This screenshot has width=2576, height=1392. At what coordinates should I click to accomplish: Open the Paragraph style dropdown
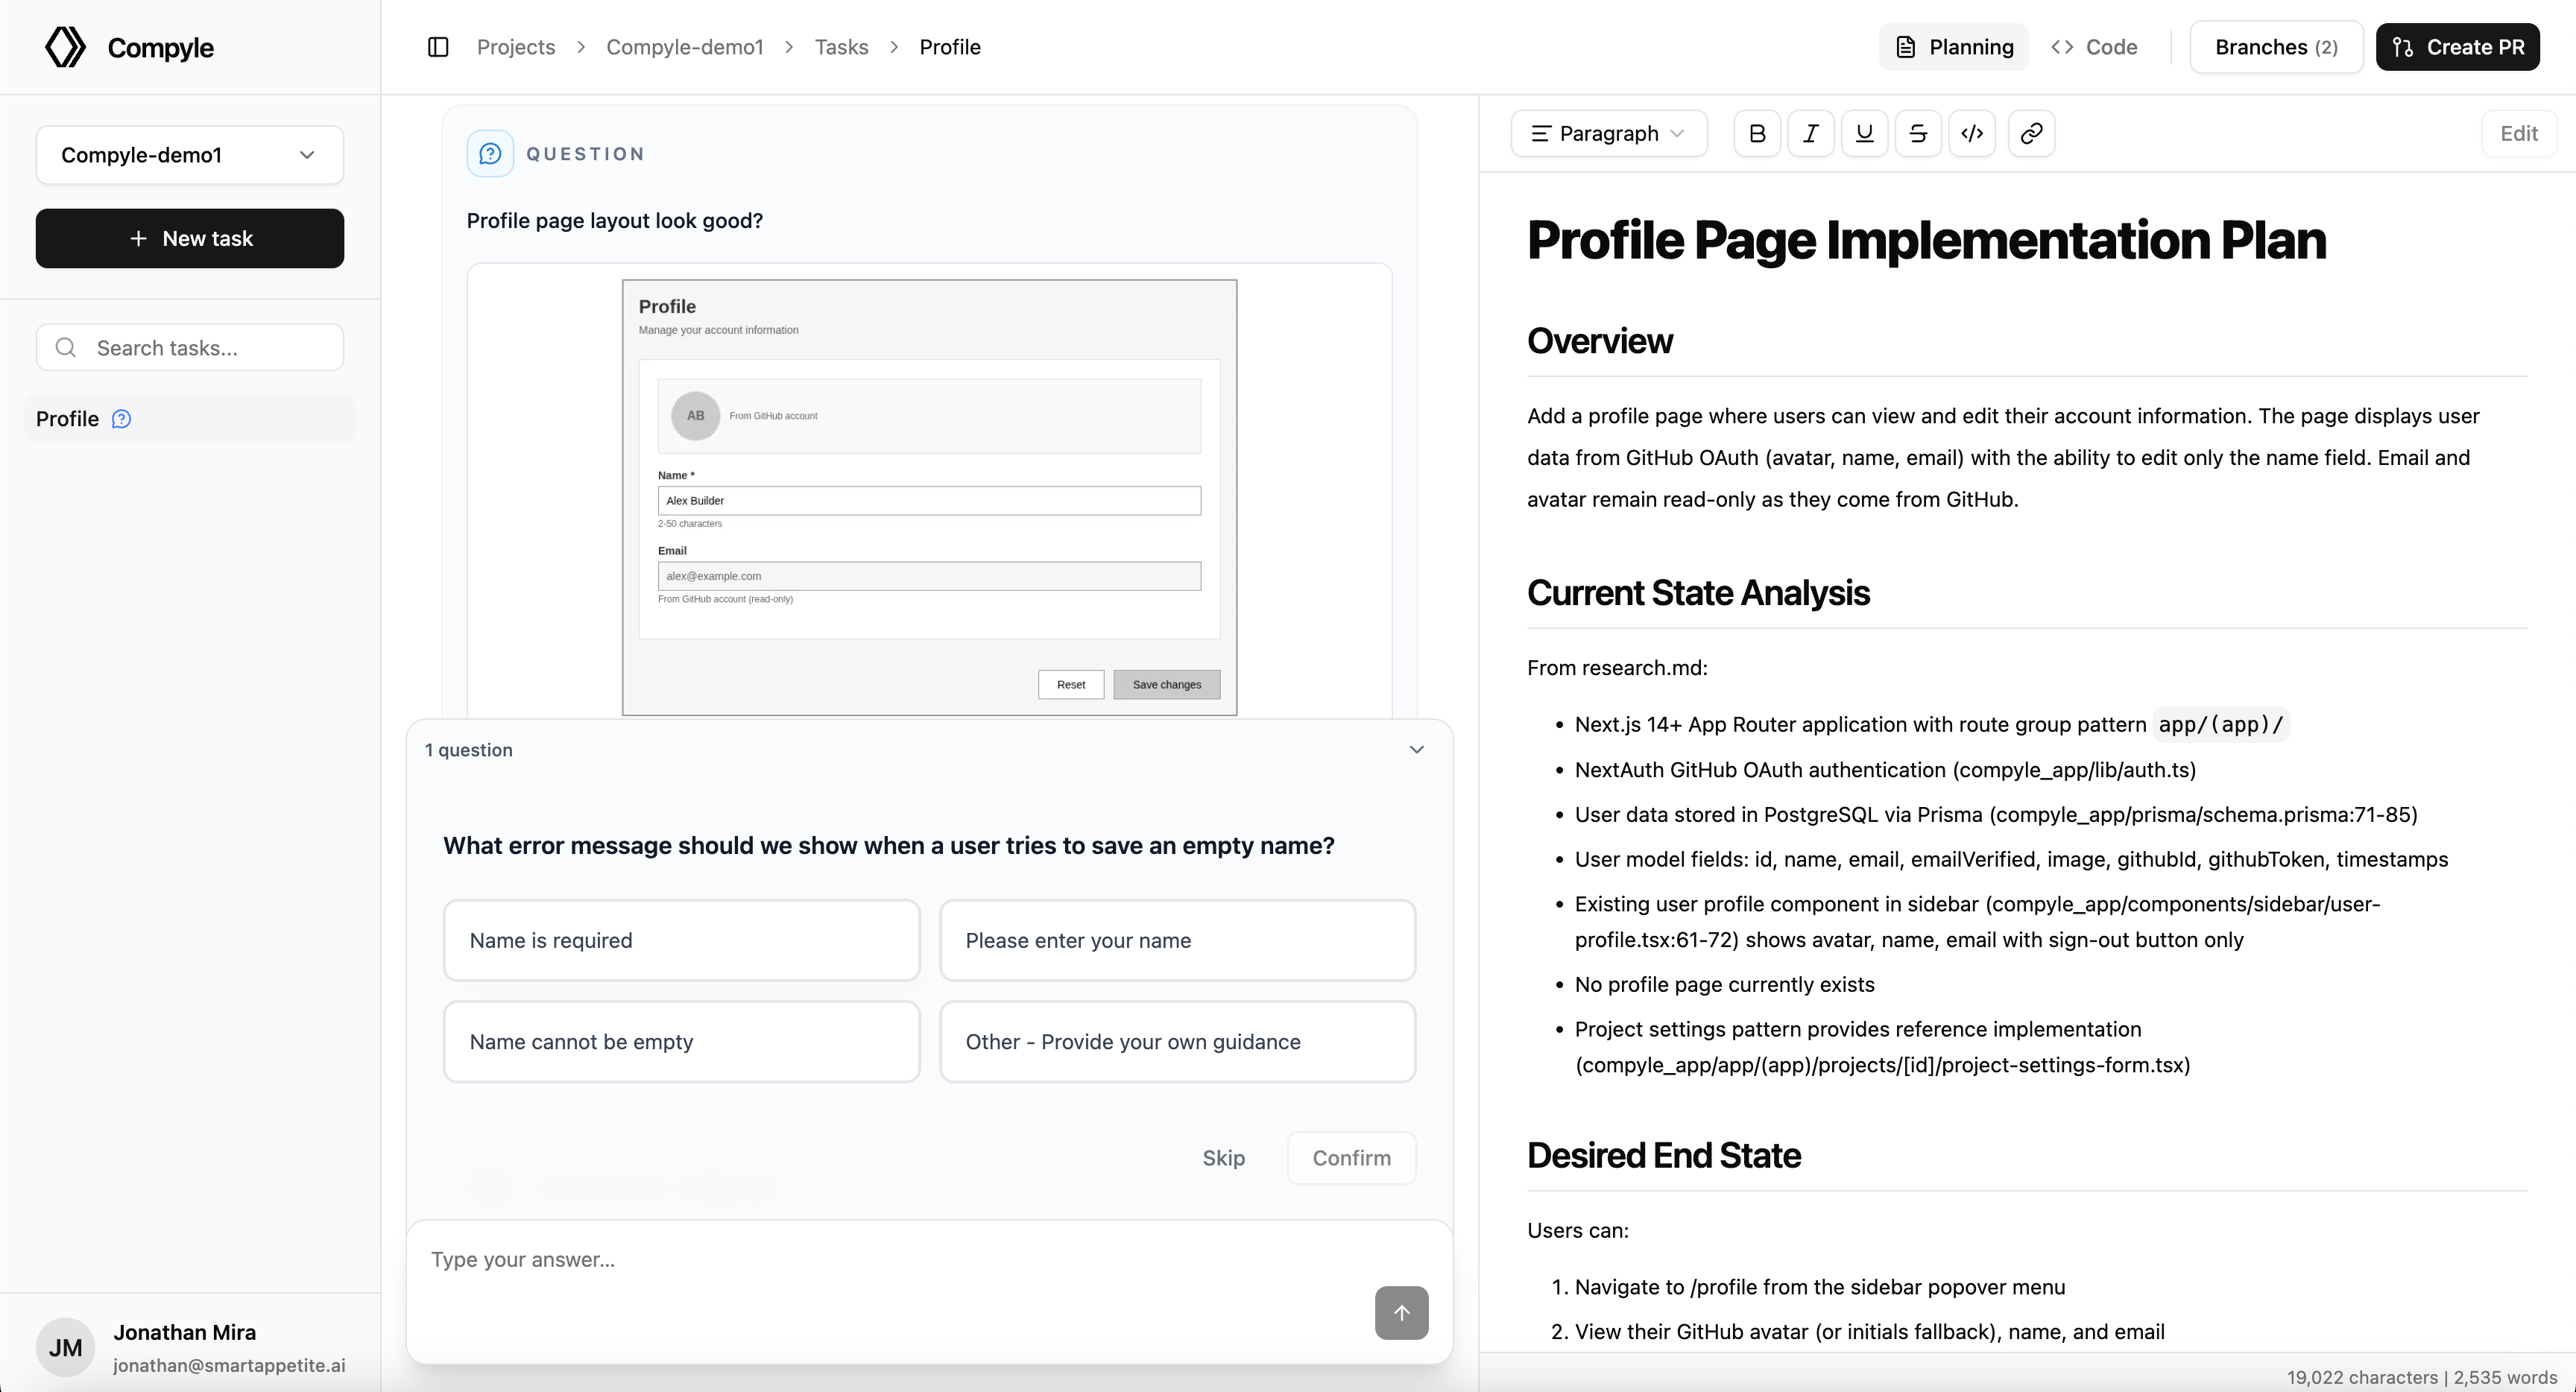[1608, 133]
